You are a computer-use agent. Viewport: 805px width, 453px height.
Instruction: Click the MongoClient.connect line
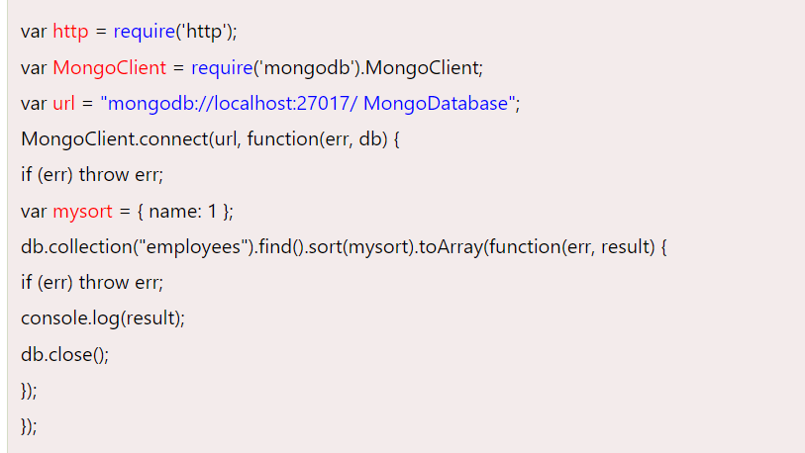coord(210,138)
